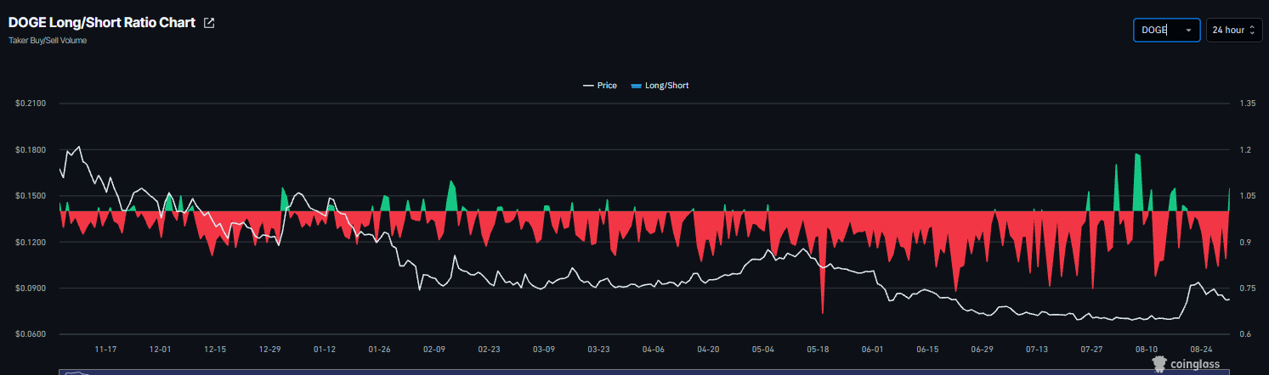Click the $0.1500 price axis label
Screen dimensions: 1269x375
(29, 196)
